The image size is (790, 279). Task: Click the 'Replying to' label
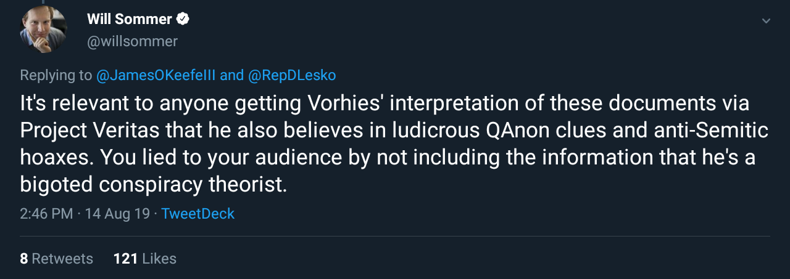[x=56, y=75]
